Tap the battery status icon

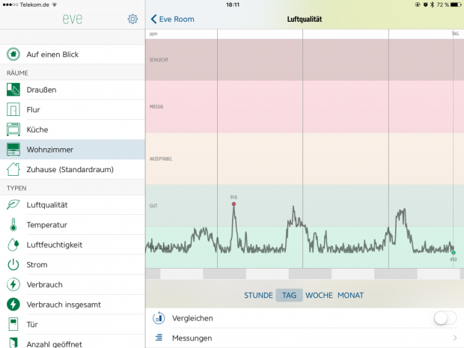pyautogui.click(x=456, y=4)
